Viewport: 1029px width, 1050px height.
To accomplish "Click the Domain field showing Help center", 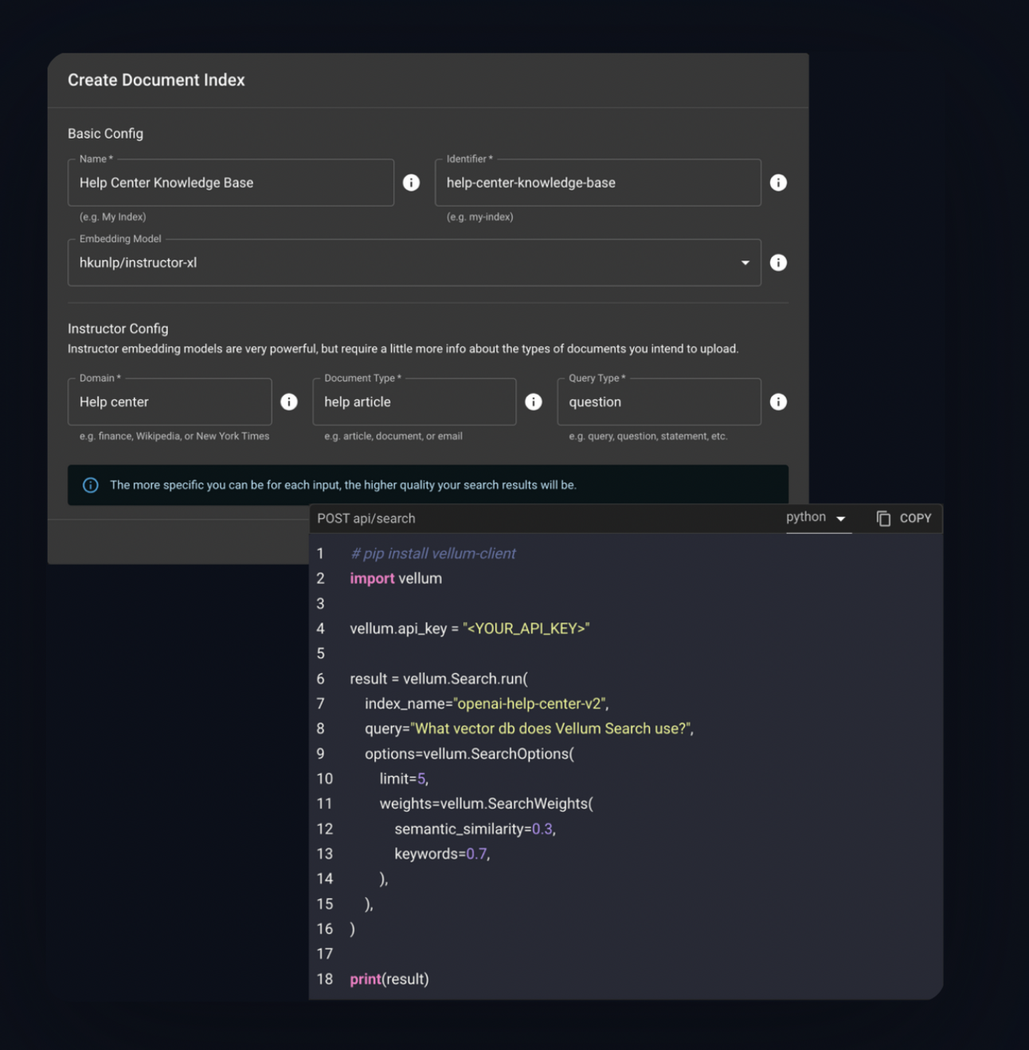I will point(170,402).
